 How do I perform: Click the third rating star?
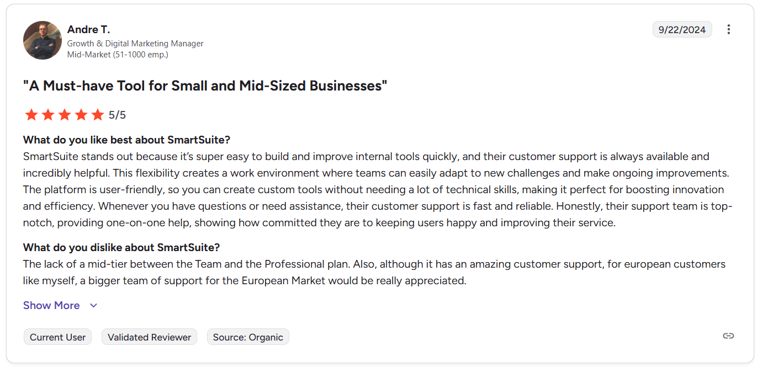(65, 115)
